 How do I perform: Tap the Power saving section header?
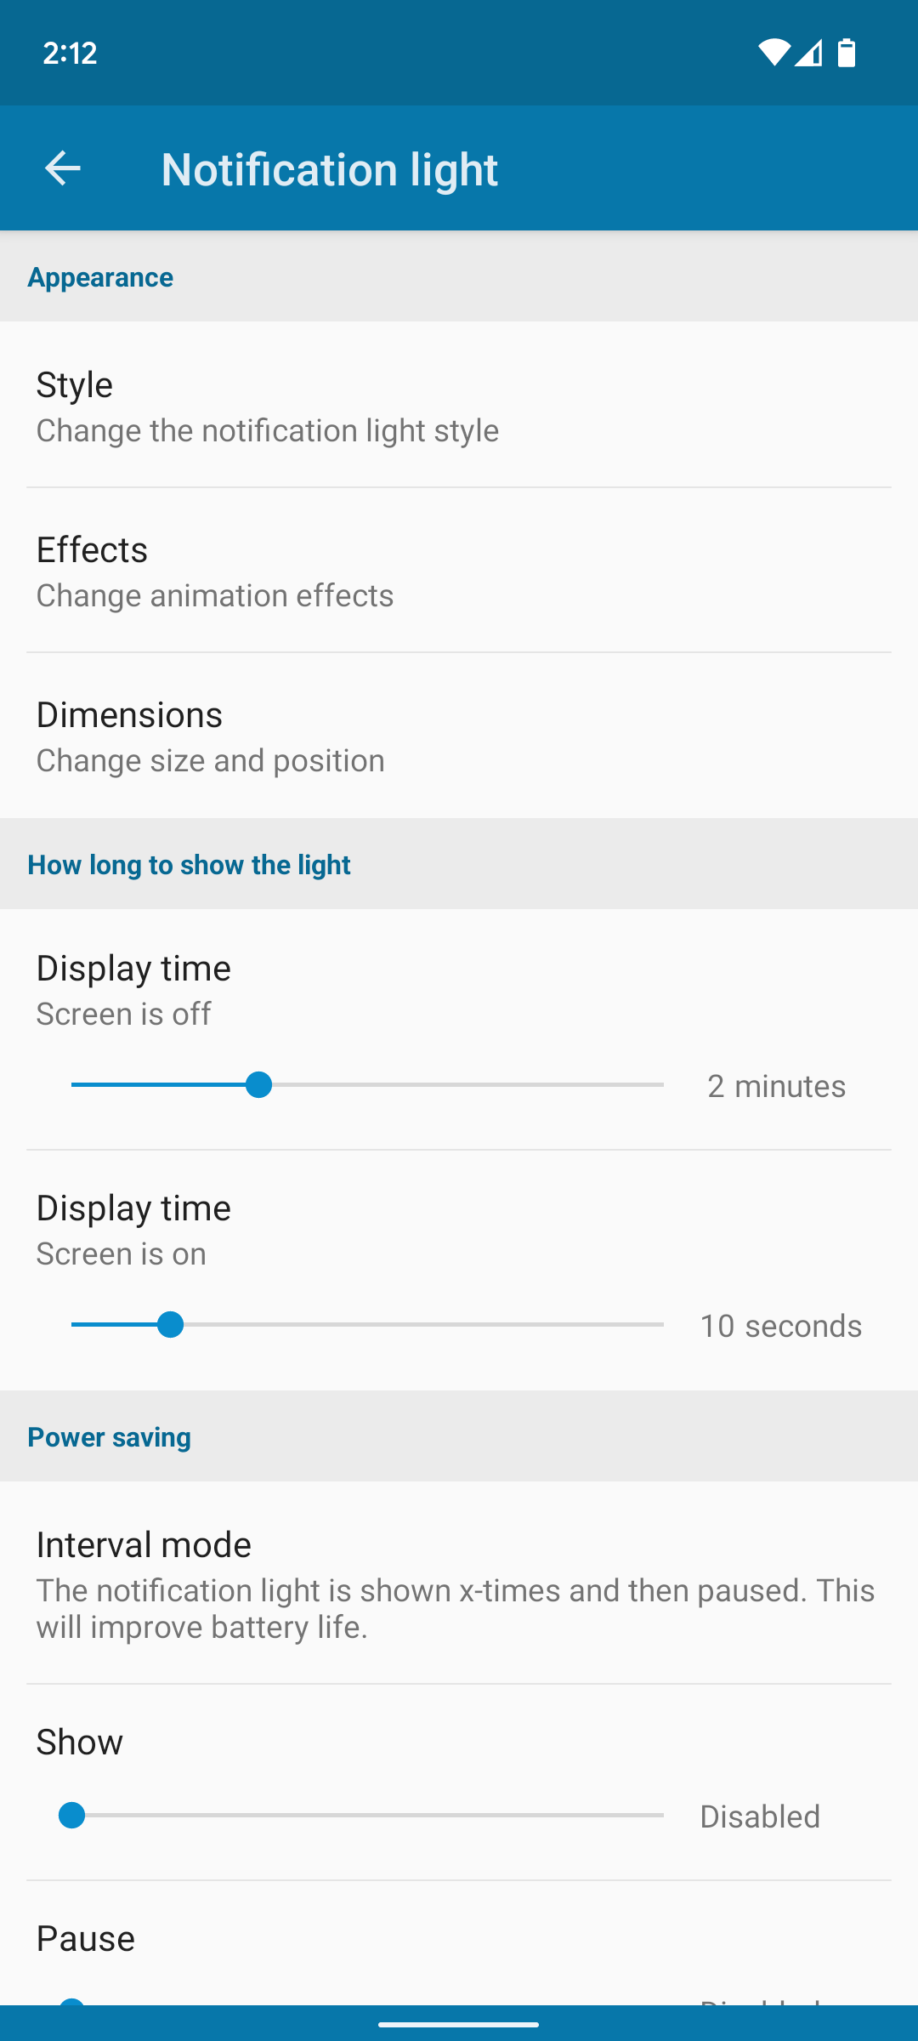coord(109,1437)
